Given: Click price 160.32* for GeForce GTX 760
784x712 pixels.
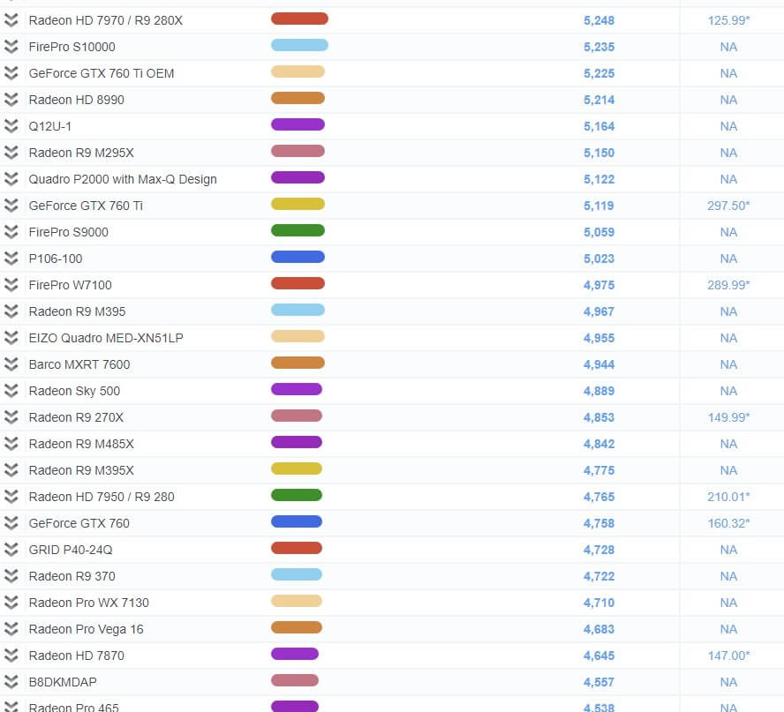Looking at the screenshot, I should tap(728, 523).
